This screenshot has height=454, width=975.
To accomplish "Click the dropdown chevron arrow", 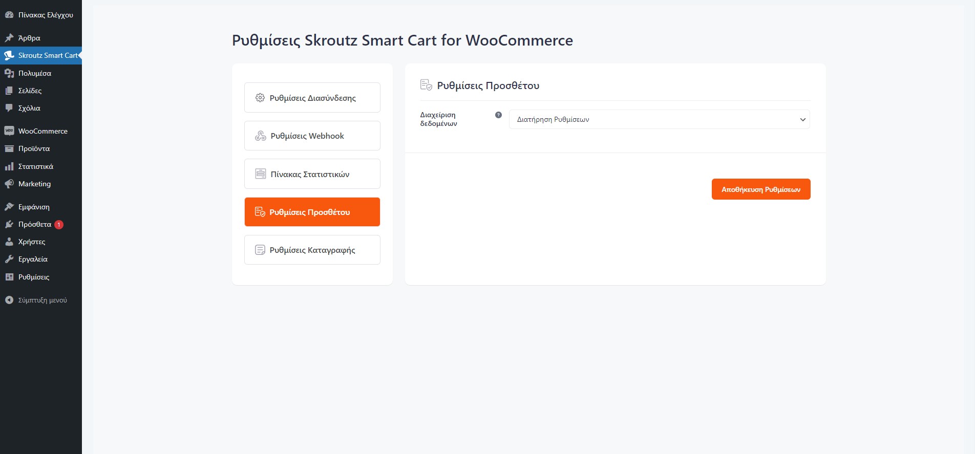I will coord(802,119).
